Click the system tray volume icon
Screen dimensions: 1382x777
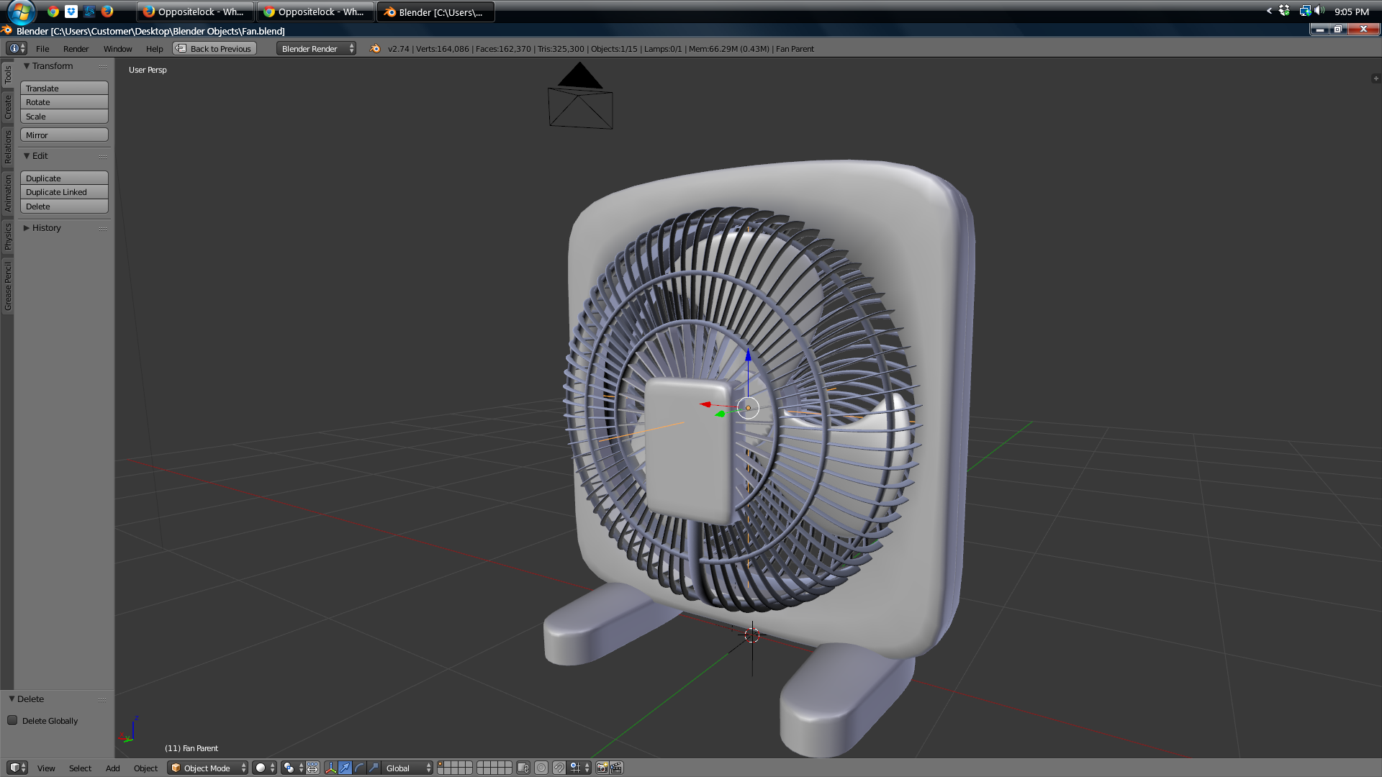click(1319, 11)
